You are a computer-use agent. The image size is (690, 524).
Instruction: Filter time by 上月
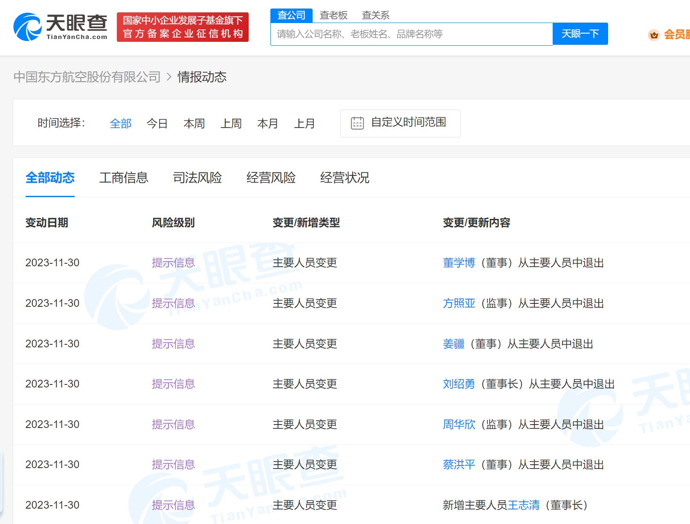pyautogui.click(x=304, y=124)
